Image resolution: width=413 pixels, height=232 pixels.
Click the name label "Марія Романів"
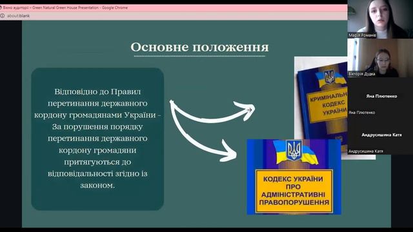(362, 35)
